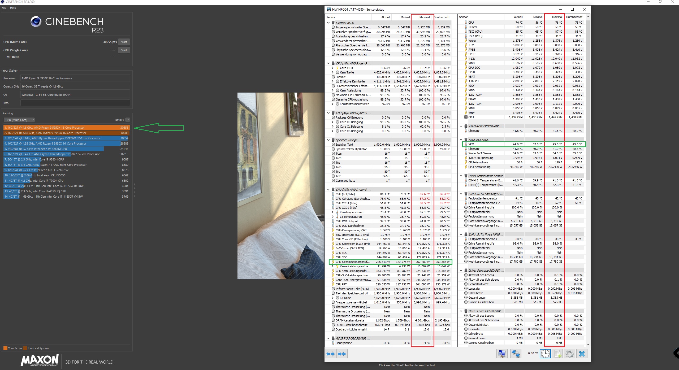Open the Help menu in Cinebench
679x370 pixels.
coord(13,8)
